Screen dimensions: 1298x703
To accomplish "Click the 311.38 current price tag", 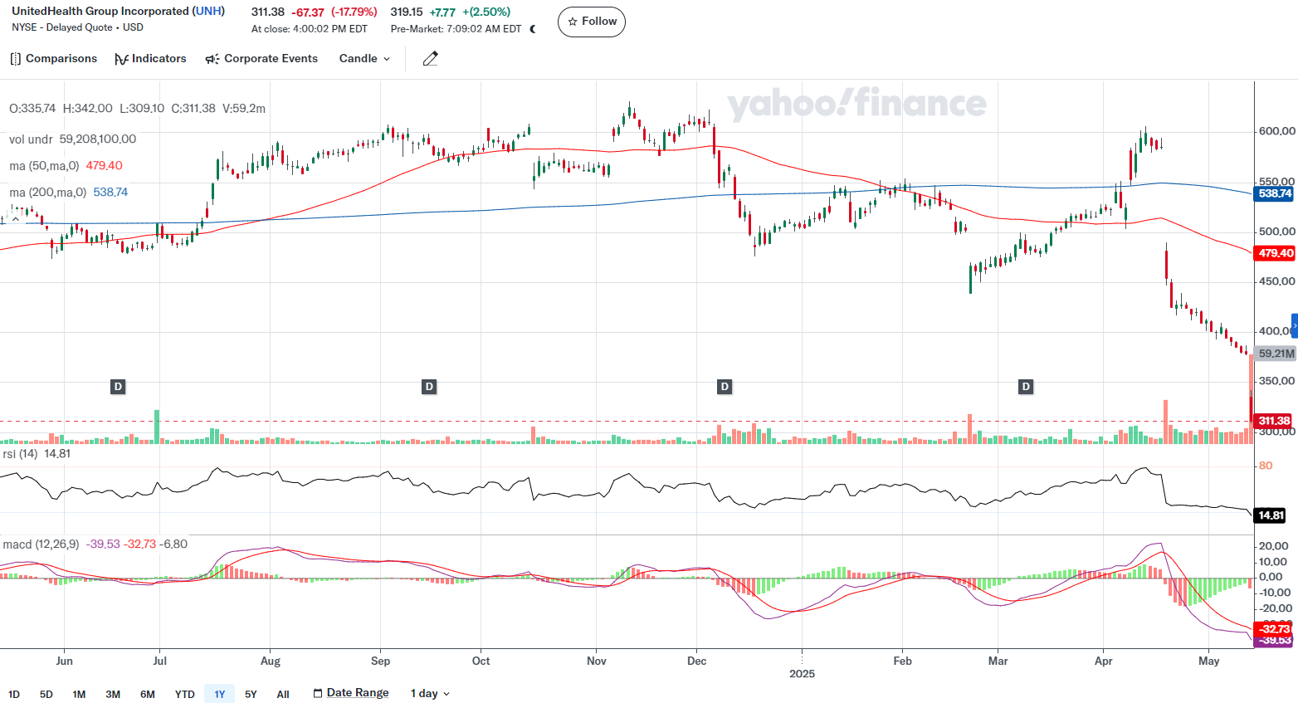I will click(x=1274, y=421).
